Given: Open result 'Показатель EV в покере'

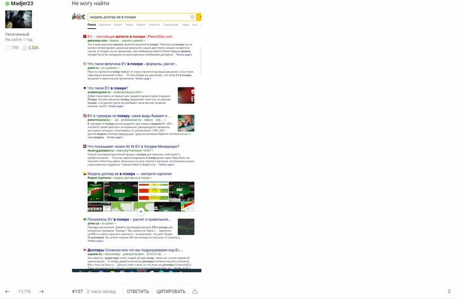Looking at the screenshot, I should point(129,219).
